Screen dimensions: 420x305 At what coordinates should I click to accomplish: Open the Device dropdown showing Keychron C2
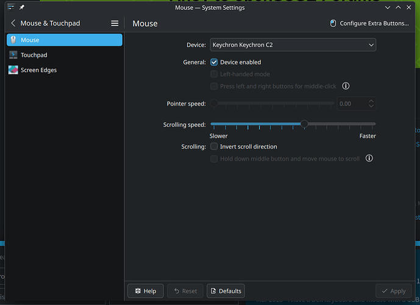(x=293, y=45)
